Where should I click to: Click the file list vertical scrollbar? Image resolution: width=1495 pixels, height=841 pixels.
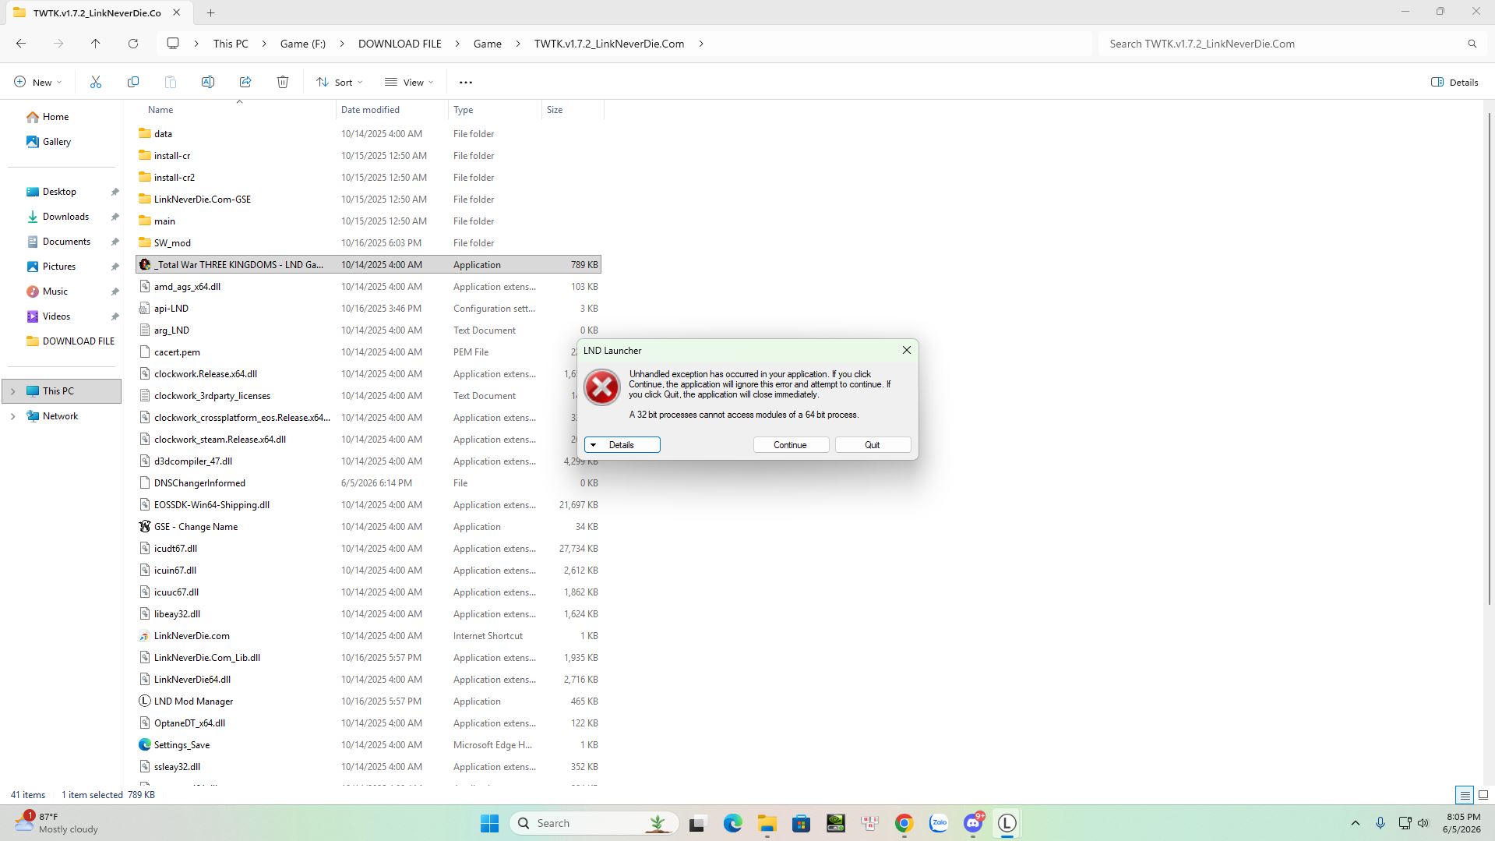tap(1490, 359)
